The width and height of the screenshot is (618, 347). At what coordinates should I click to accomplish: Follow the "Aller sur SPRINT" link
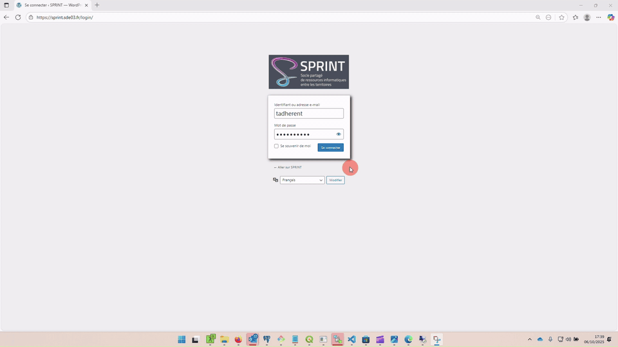point(288,167)
